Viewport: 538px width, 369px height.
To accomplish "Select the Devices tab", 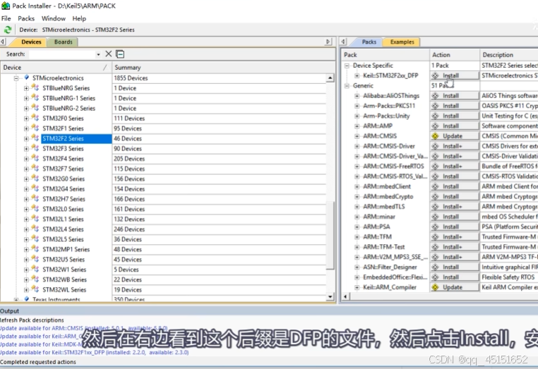I will (31, 42).
